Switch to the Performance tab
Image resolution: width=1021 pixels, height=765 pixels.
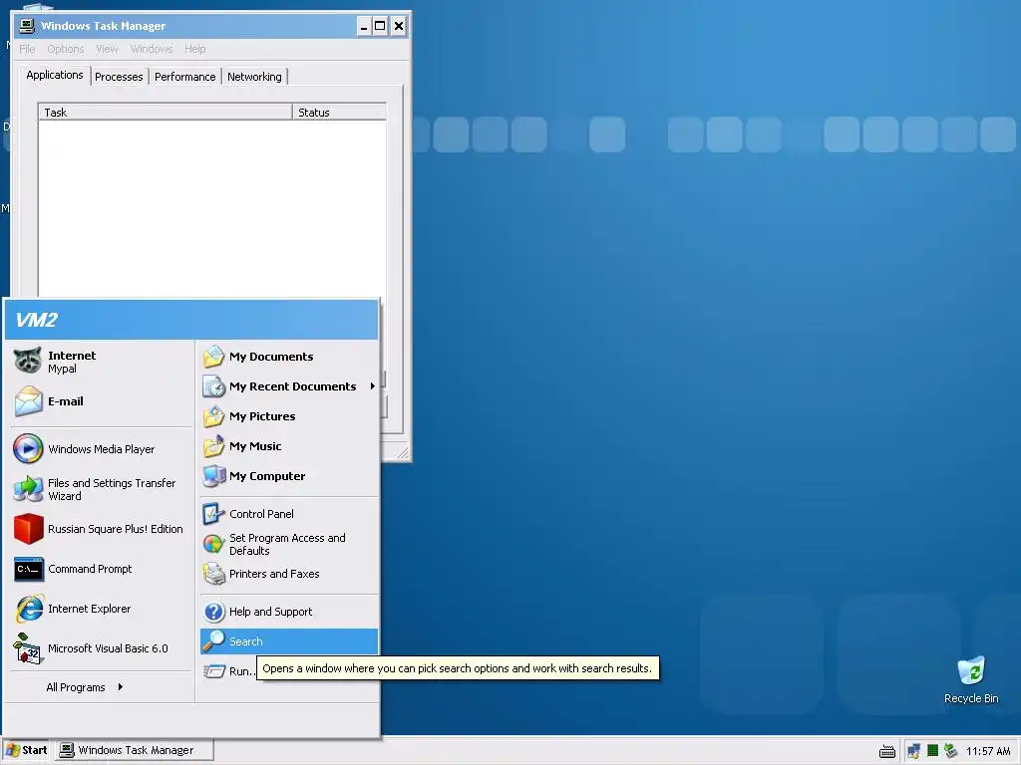[x=184, y=77]
